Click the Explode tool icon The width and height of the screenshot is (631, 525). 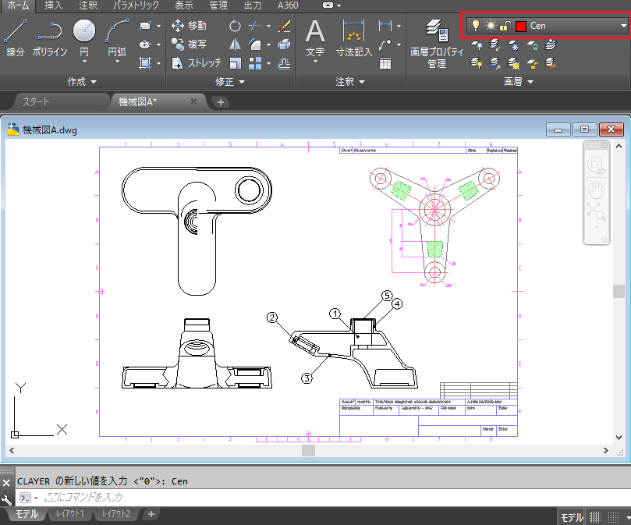(285, 44)
